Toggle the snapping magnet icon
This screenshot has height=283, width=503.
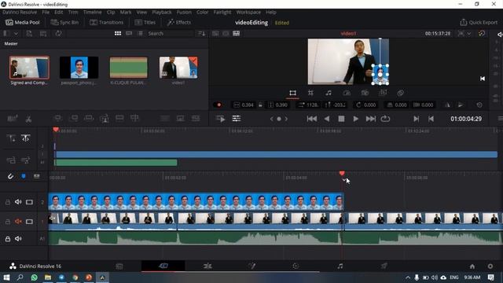pyautogui.click(x=10, y=176)
